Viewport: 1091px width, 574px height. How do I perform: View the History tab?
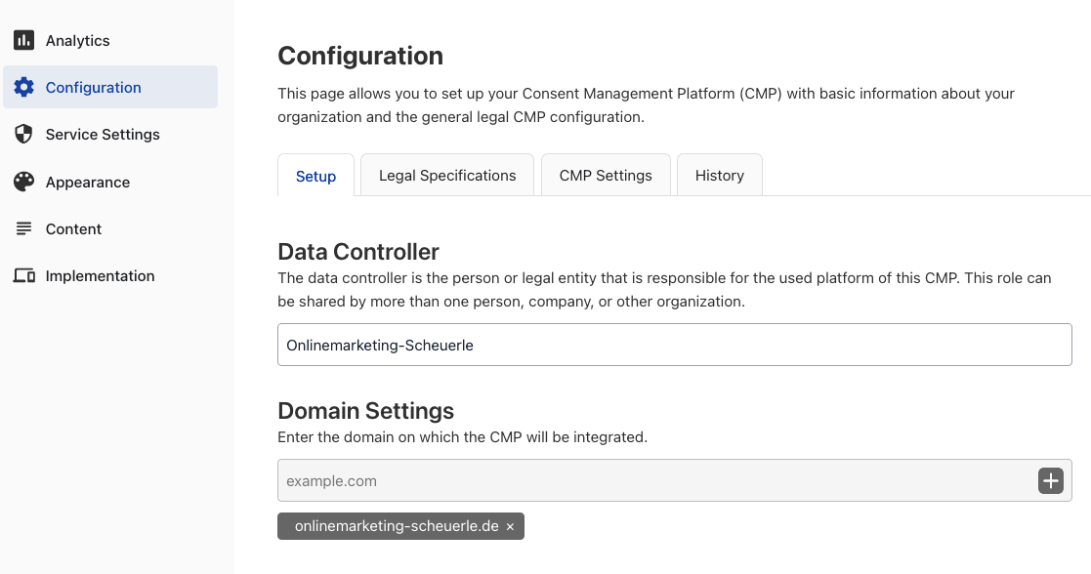click(x=719, y=176)
